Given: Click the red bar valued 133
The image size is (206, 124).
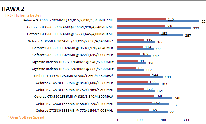Looking at the screenshot, I should tap(132, 82).
